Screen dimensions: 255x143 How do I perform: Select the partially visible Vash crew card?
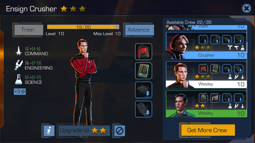[206, 27]
